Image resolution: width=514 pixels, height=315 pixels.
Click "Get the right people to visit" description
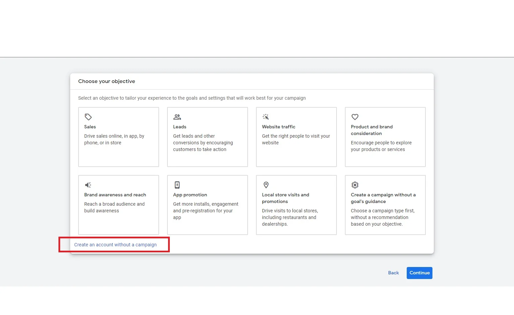coord(296,139)
